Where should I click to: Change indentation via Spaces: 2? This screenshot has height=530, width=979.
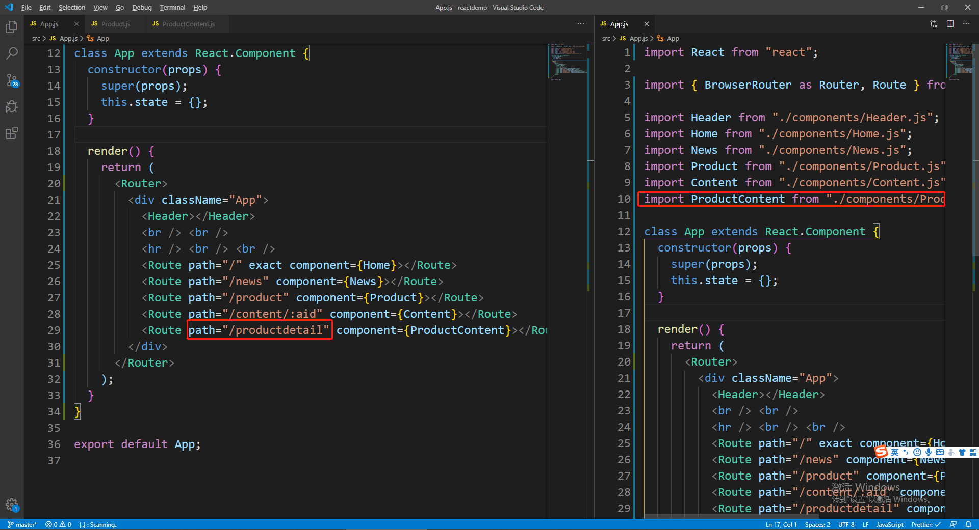click(x=817, y=524)
